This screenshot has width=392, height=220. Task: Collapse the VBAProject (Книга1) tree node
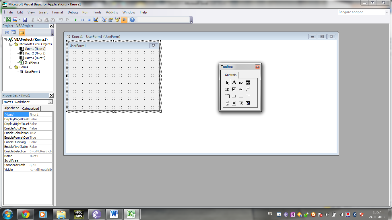click(6, 40)
